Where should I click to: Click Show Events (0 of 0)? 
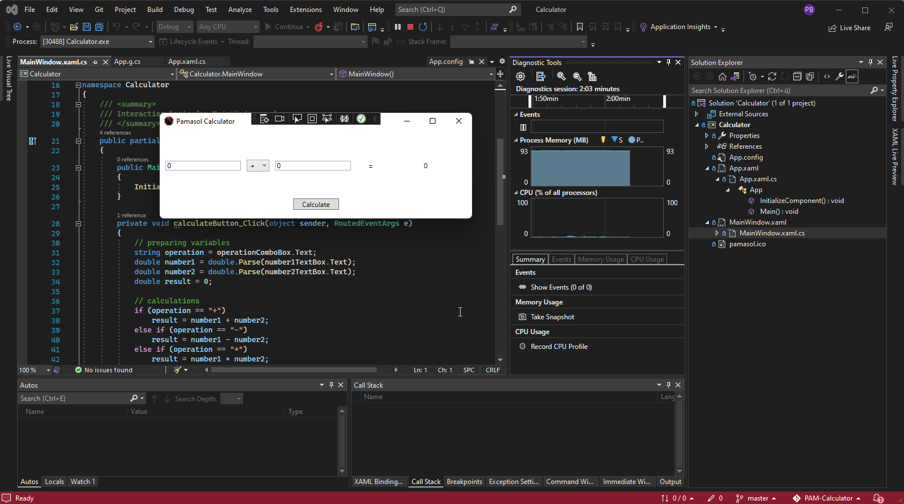[x=555, y=287]
